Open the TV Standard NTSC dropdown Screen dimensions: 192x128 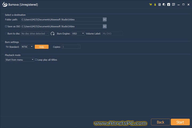pos(27,47)
